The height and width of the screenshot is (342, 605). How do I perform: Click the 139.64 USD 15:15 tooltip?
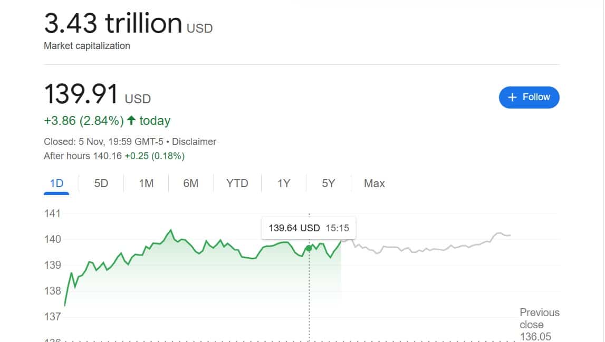309,228
